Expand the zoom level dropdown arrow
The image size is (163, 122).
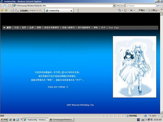(x=159, y=116)
